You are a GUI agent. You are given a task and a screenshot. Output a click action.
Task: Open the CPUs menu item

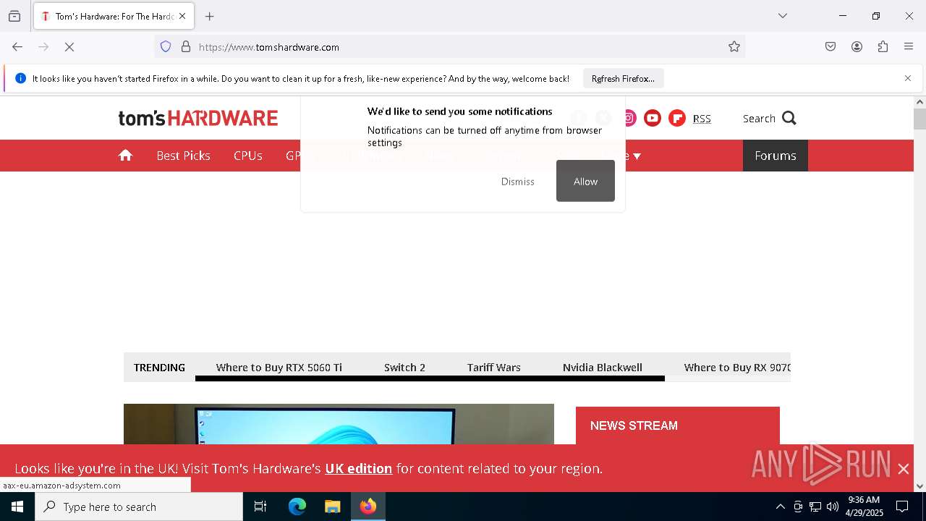[x=247, y=156]
